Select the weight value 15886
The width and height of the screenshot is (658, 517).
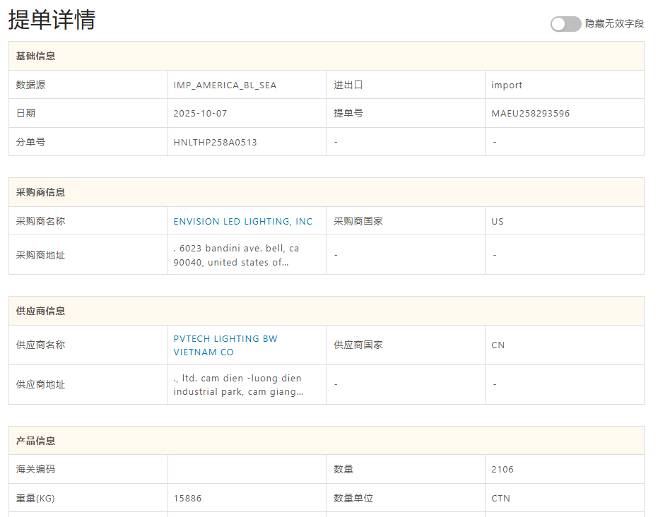pyautogui.click(x=187, y=499)
